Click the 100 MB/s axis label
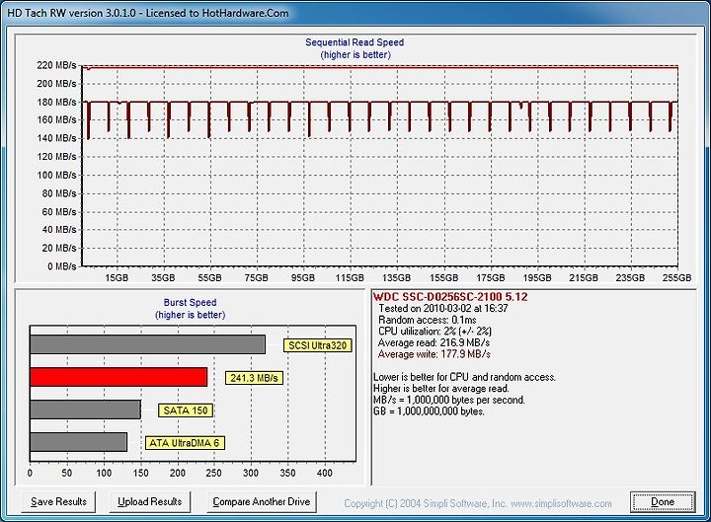The width and height of the screenshot is (711, 522). [x=56, y=175]
